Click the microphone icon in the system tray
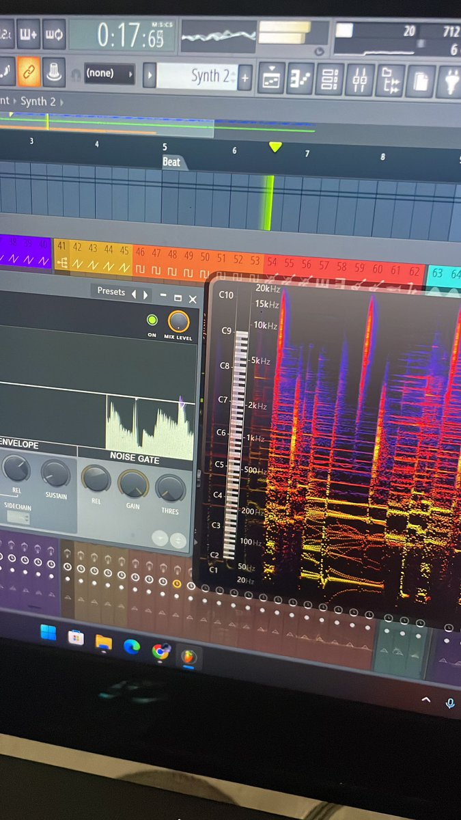The image size is (461, 820). point(450,702)
